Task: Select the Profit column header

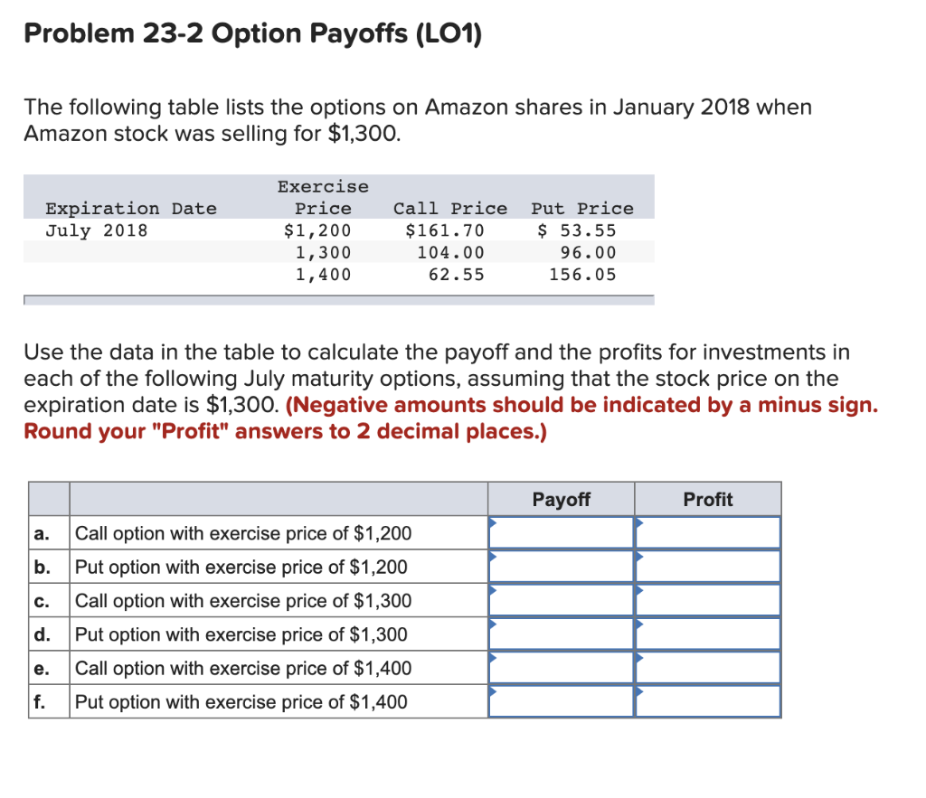Action: [x=707, y=499]
